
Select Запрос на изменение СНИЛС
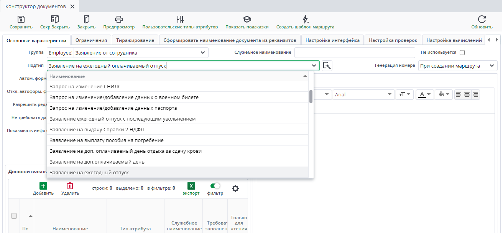click(178, 86)
